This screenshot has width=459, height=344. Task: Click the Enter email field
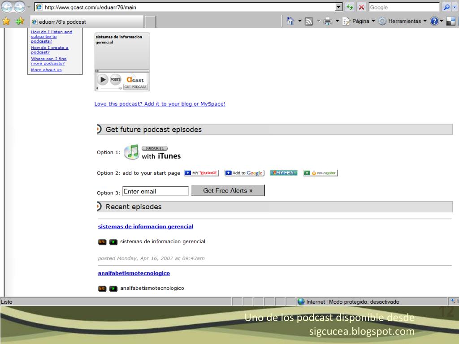click(x=156, y=191)
